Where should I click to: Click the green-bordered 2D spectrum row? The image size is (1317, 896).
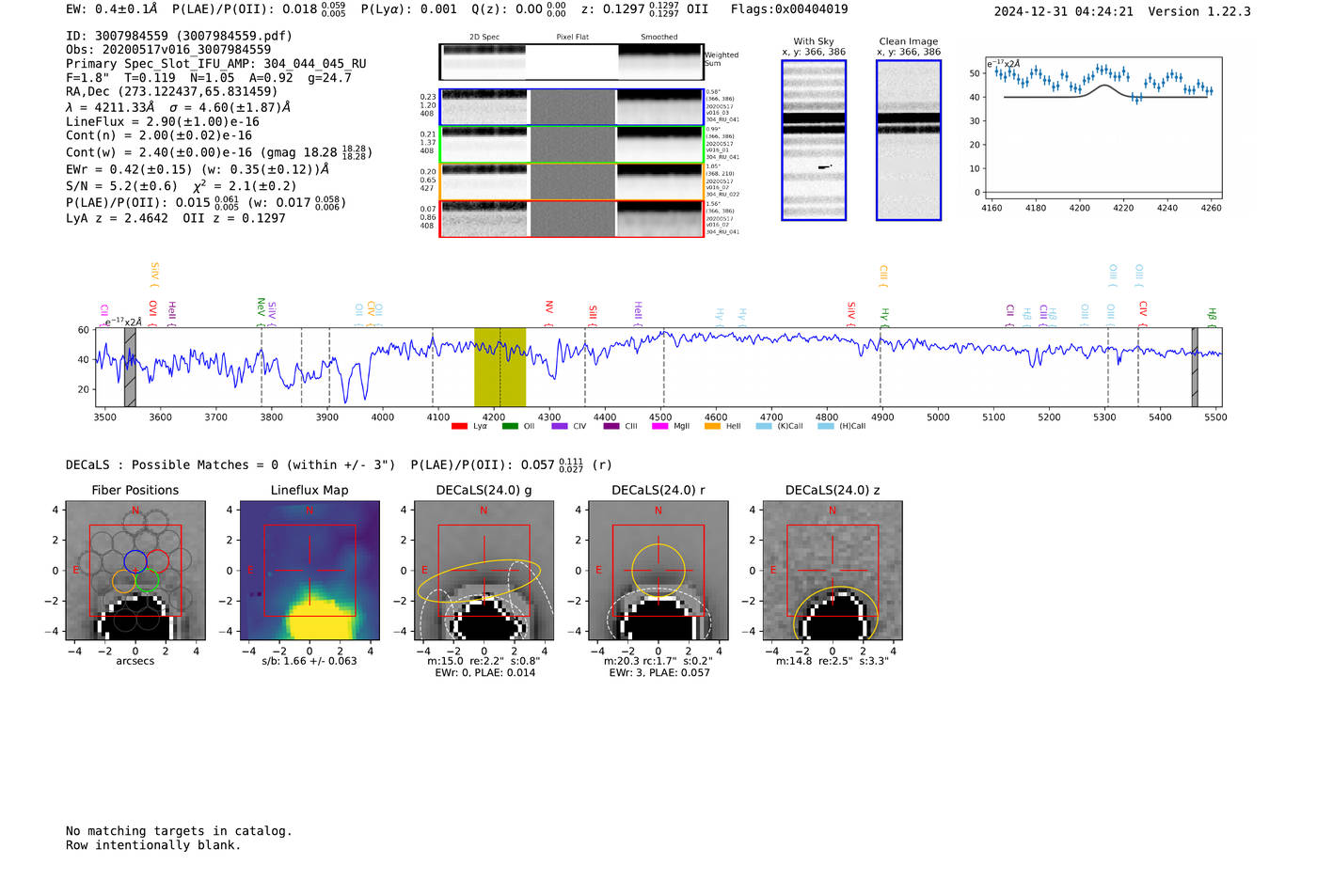coord(571,145)
